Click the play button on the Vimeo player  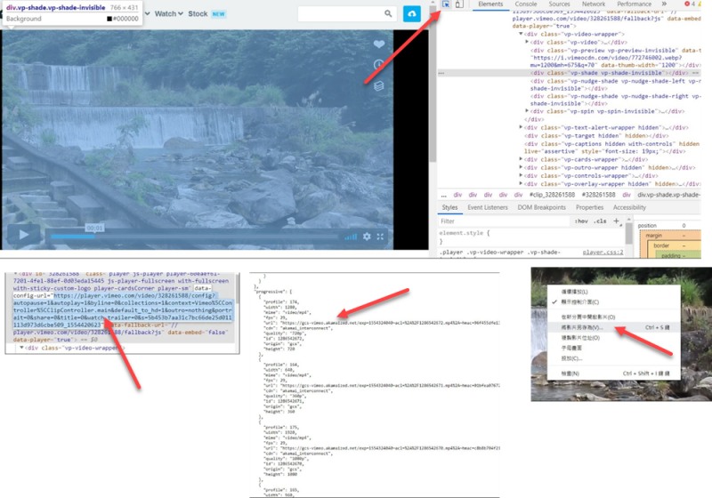tap(24, 235)
